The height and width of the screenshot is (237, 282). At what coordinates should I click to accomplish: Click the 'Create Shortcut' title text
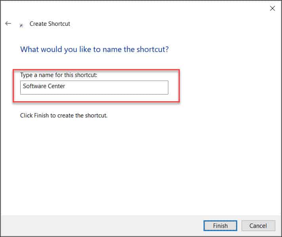pyautogui.click(x=50, y=24)
